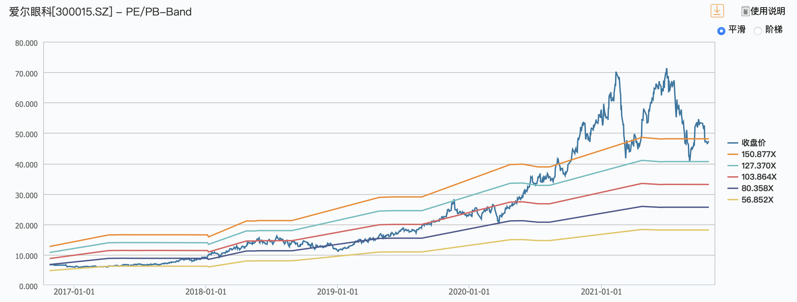Click the 爱尔眼科 PE/PB-Band chart title

pos(100,12)
